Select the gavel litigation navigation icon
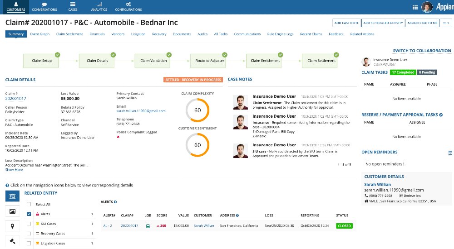Viewport: 454px width, 249px height. [x=12, y=241]
